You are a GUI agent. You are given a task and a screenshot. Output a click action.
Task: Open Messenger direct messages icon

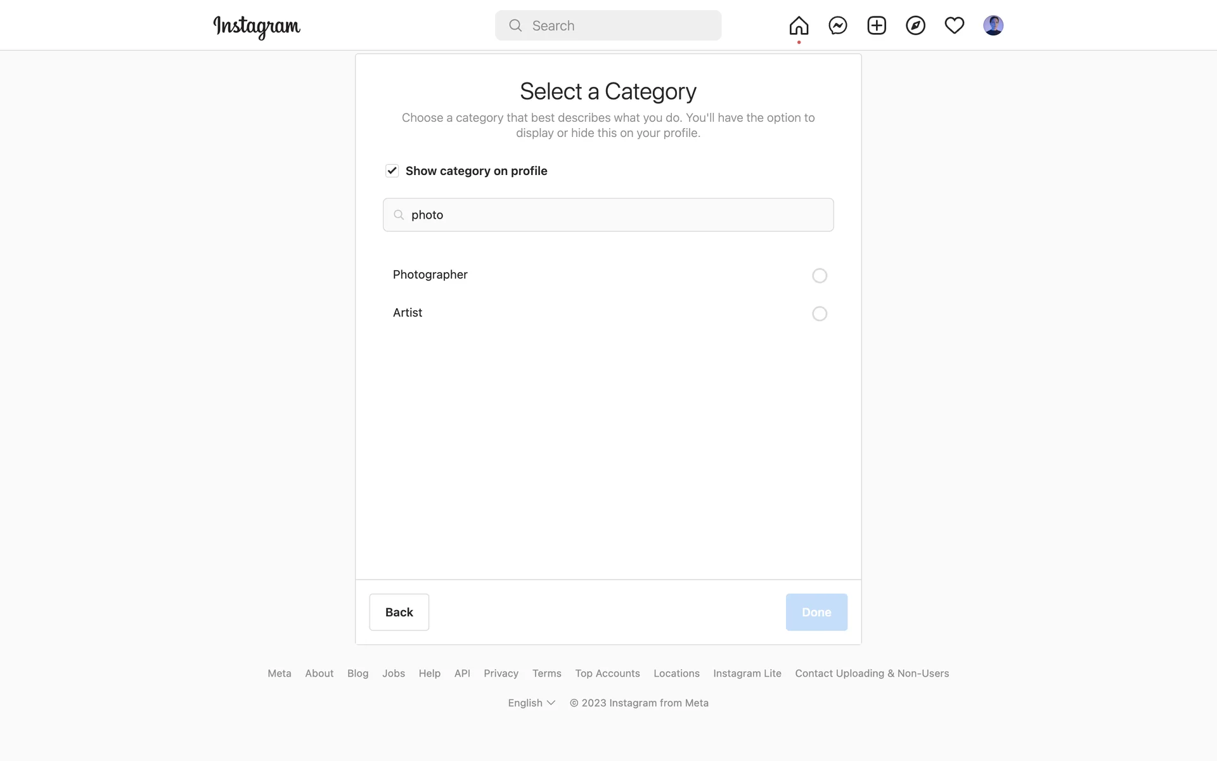click(x=838, y=26)
